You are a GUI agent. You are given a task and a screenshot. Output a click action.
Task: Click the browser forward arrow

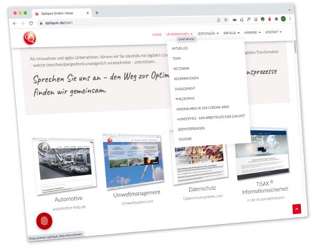point(23,24)
